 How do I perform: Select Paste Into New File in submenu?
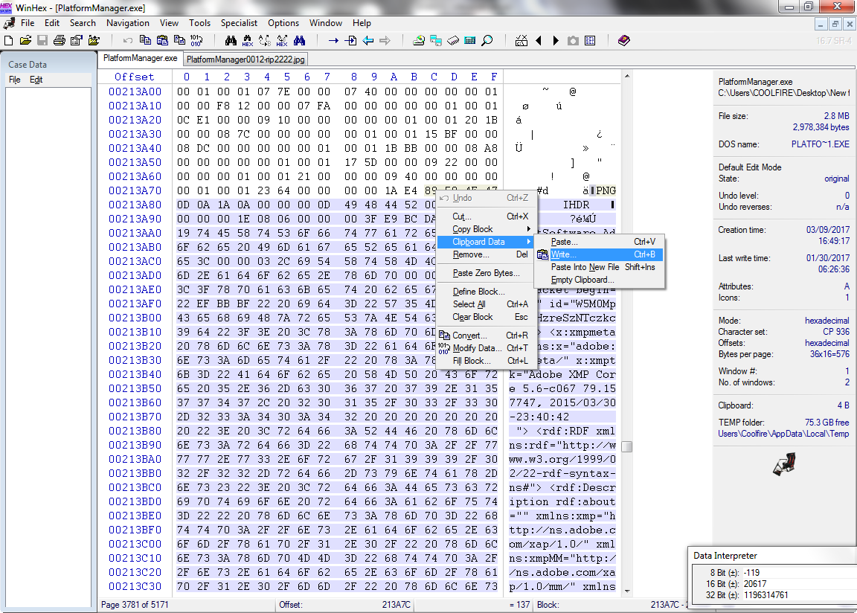click(x=599, y=267)
